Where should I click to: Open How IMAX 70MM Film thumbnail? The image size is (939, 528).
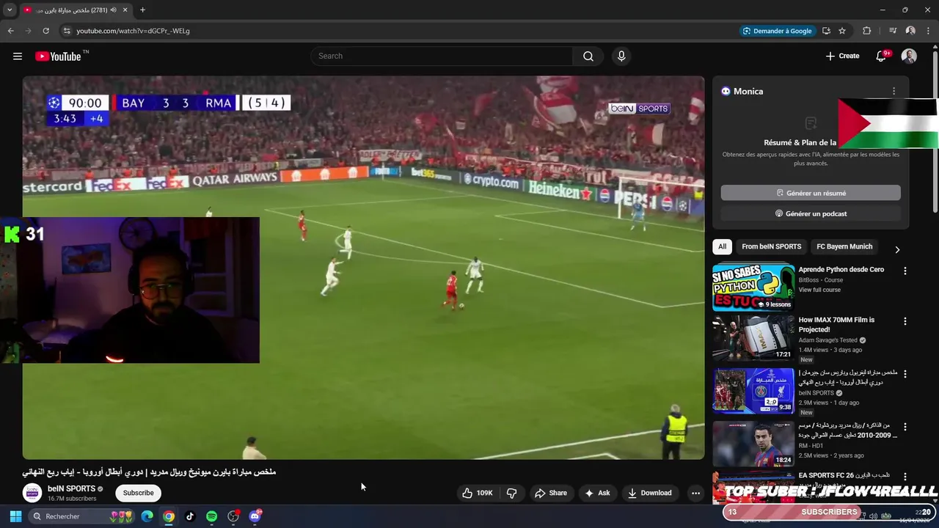click(x=753, y=338)
